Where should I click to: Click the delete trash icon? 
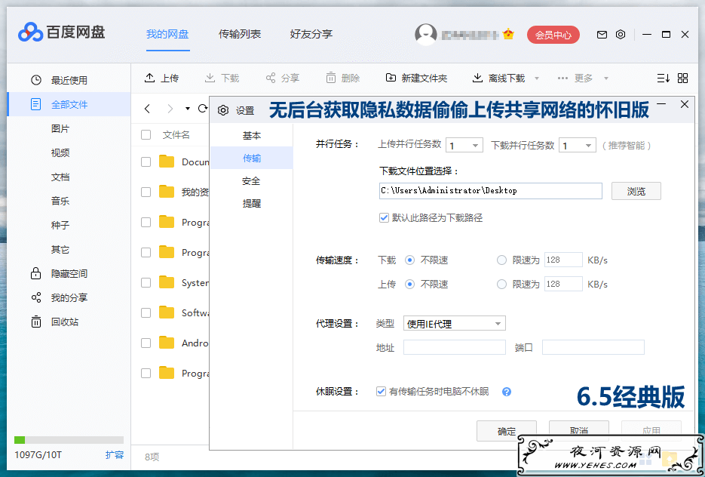[330, 78]
